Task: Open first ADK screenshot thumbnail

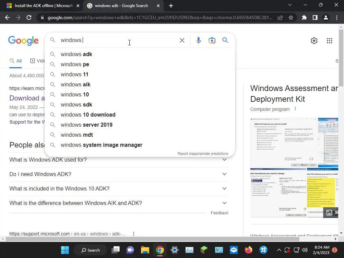Action: [284, 142]
